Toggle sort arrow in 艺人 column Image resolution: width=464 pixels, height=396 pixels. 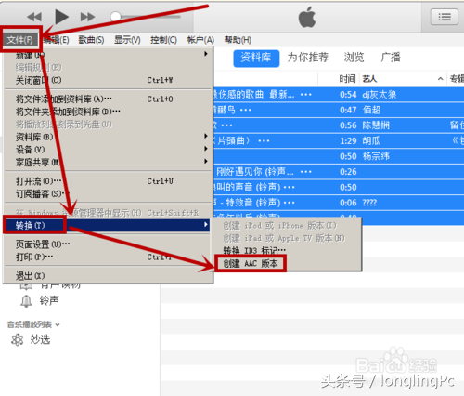tap(440, 79)
